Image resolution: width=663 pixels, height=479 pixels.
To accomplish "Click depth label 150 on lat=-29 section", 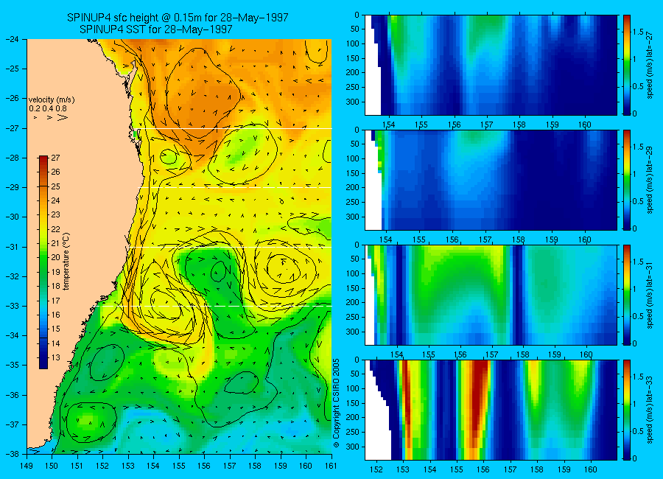I will (x=352, y=173).
